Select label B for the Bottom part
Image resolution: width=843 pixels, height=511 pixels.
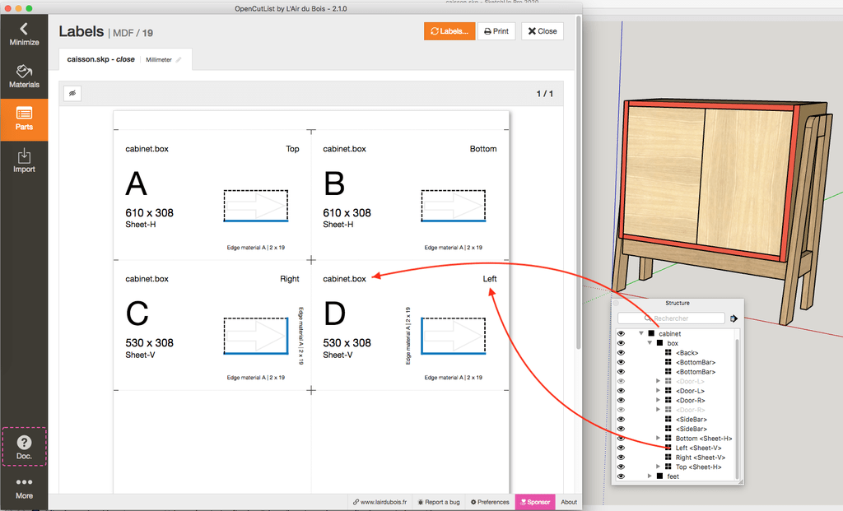tap(410, 195)
